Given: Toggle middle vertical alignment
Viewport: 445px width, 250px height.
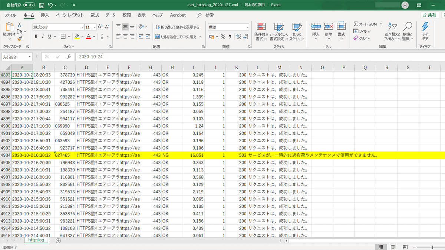Looking at the screenshot, I should (x=125, y=27).
